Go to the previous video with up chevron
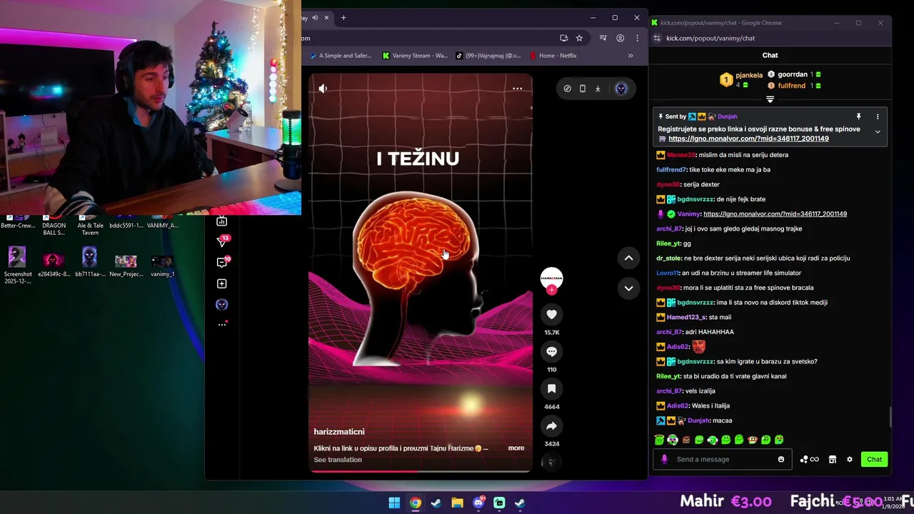Viewport: 914px width, 514px height. click(628, 258)
